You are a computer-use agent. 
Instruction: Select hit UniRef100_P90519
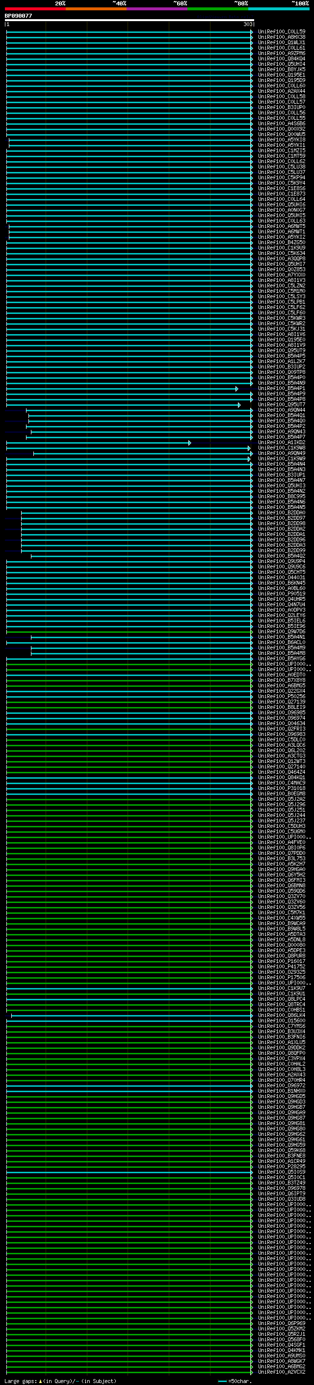281,594
